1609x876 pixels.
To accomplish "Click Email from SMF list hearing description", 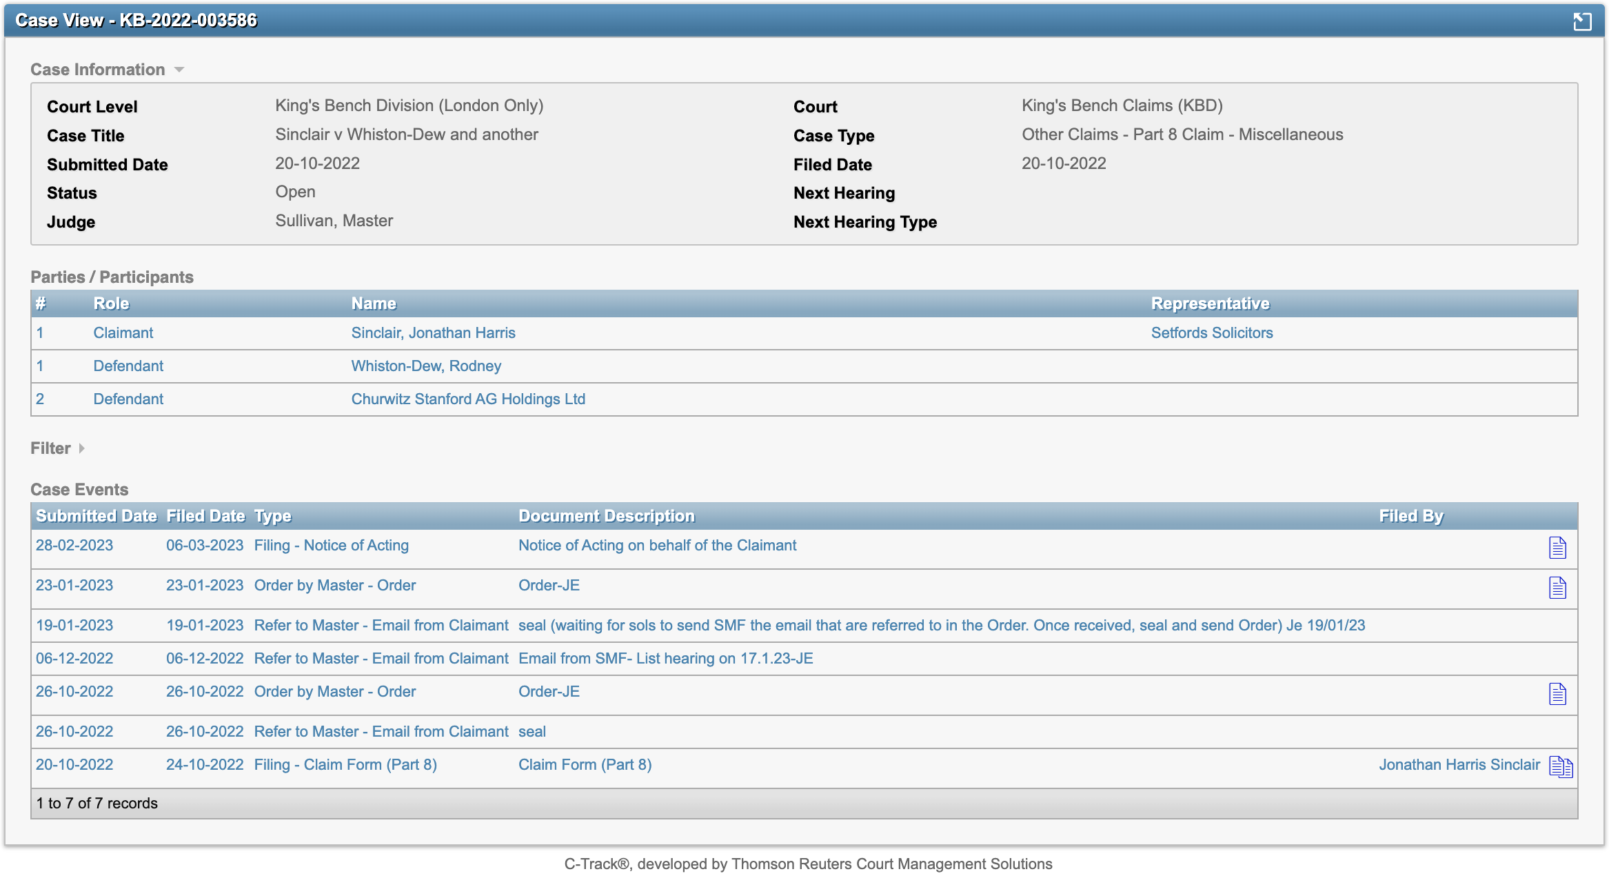I will tap(665, 658).
